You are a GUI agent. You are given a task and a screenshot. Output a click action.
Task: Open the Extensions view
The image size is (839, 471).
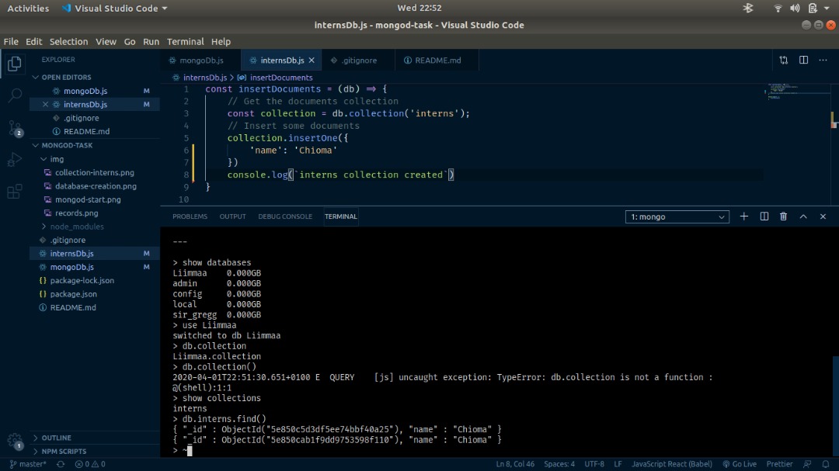point(15,191)
